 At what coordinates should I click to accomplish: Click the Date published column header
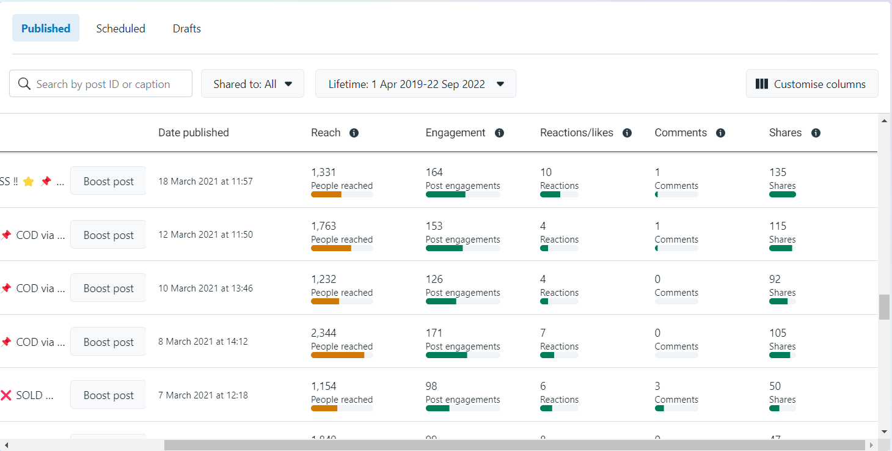(193, 133)
